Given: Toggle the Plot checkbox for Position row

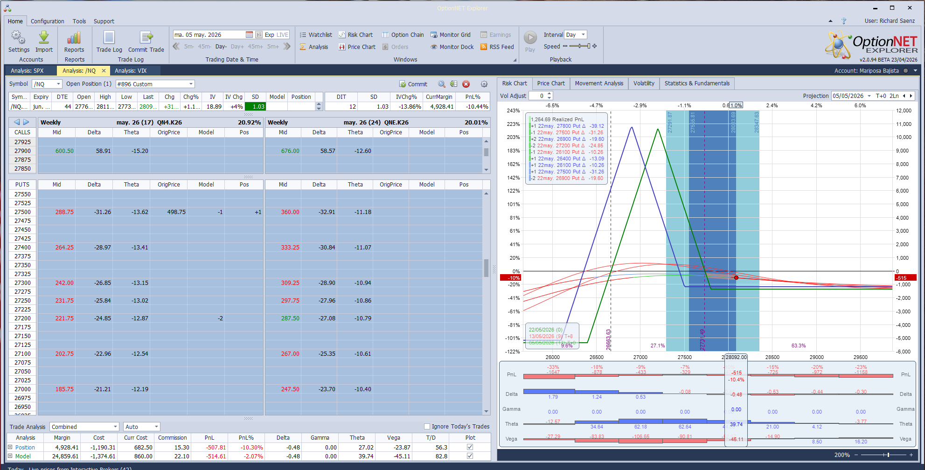Looking at the screenshot, I should click(470, 447).
